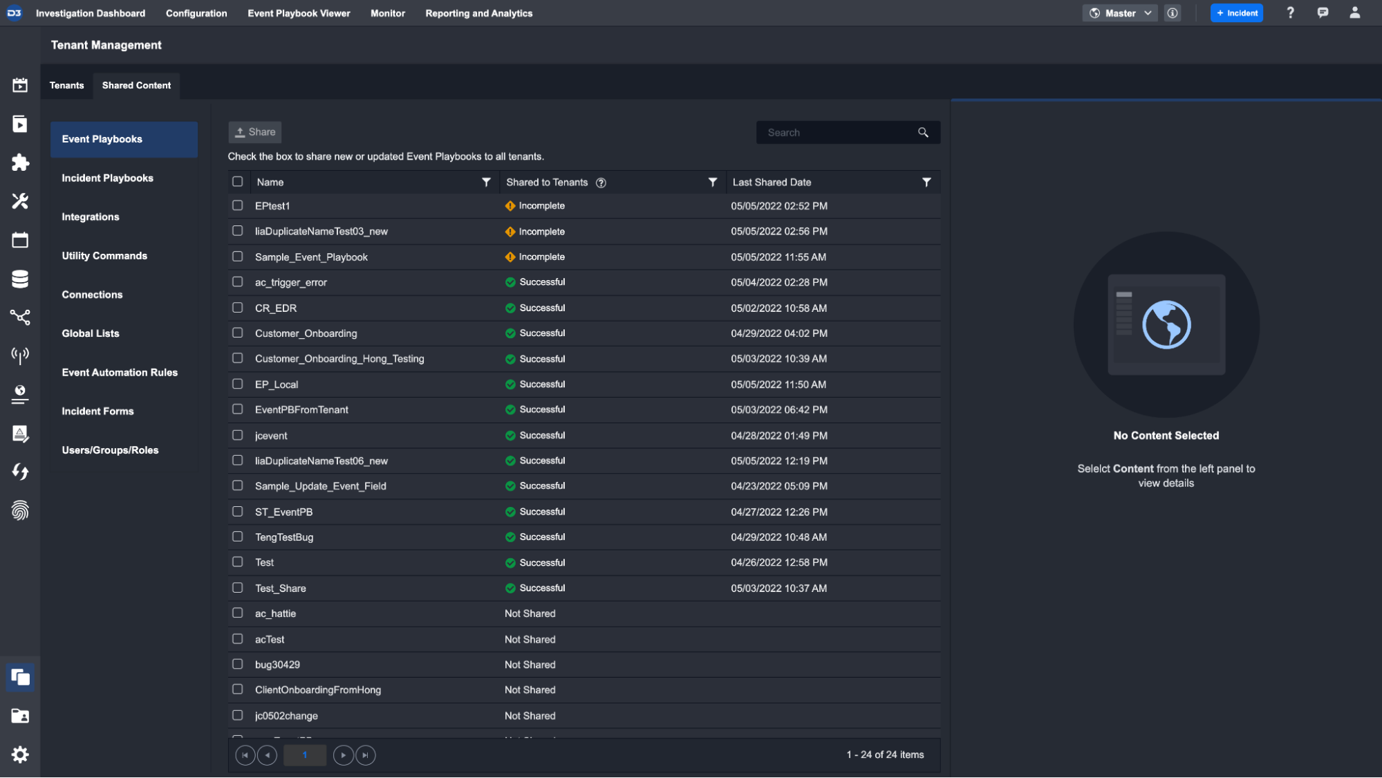
Task: Click the + Incident button
Action: 1237,13
